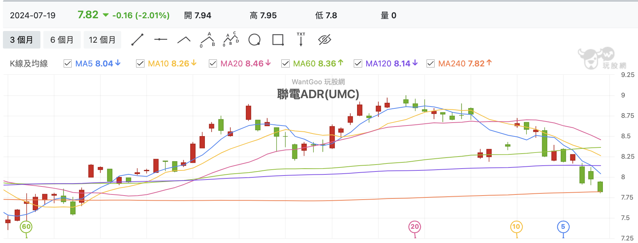Uncheck the MA20 moving average checkbox
This screenshot has height=243, width=638.
(x=213, y=63)
